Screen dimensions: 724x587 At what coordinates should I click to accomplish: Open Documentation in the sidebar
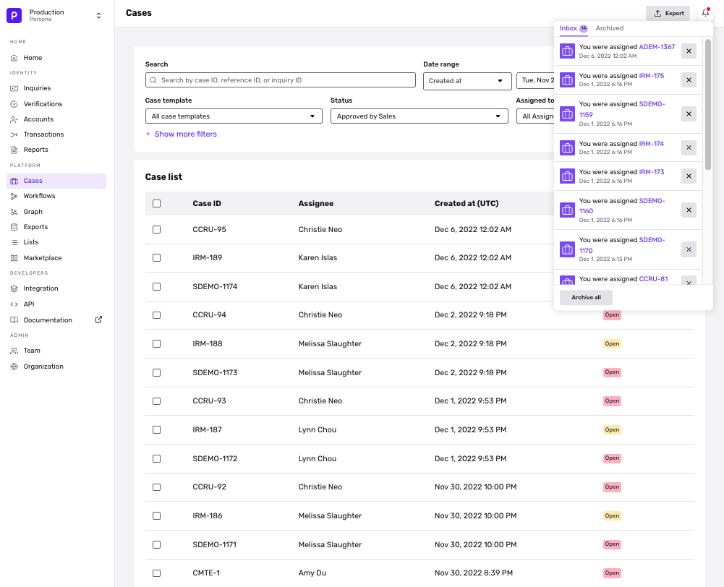pos(57,320)
